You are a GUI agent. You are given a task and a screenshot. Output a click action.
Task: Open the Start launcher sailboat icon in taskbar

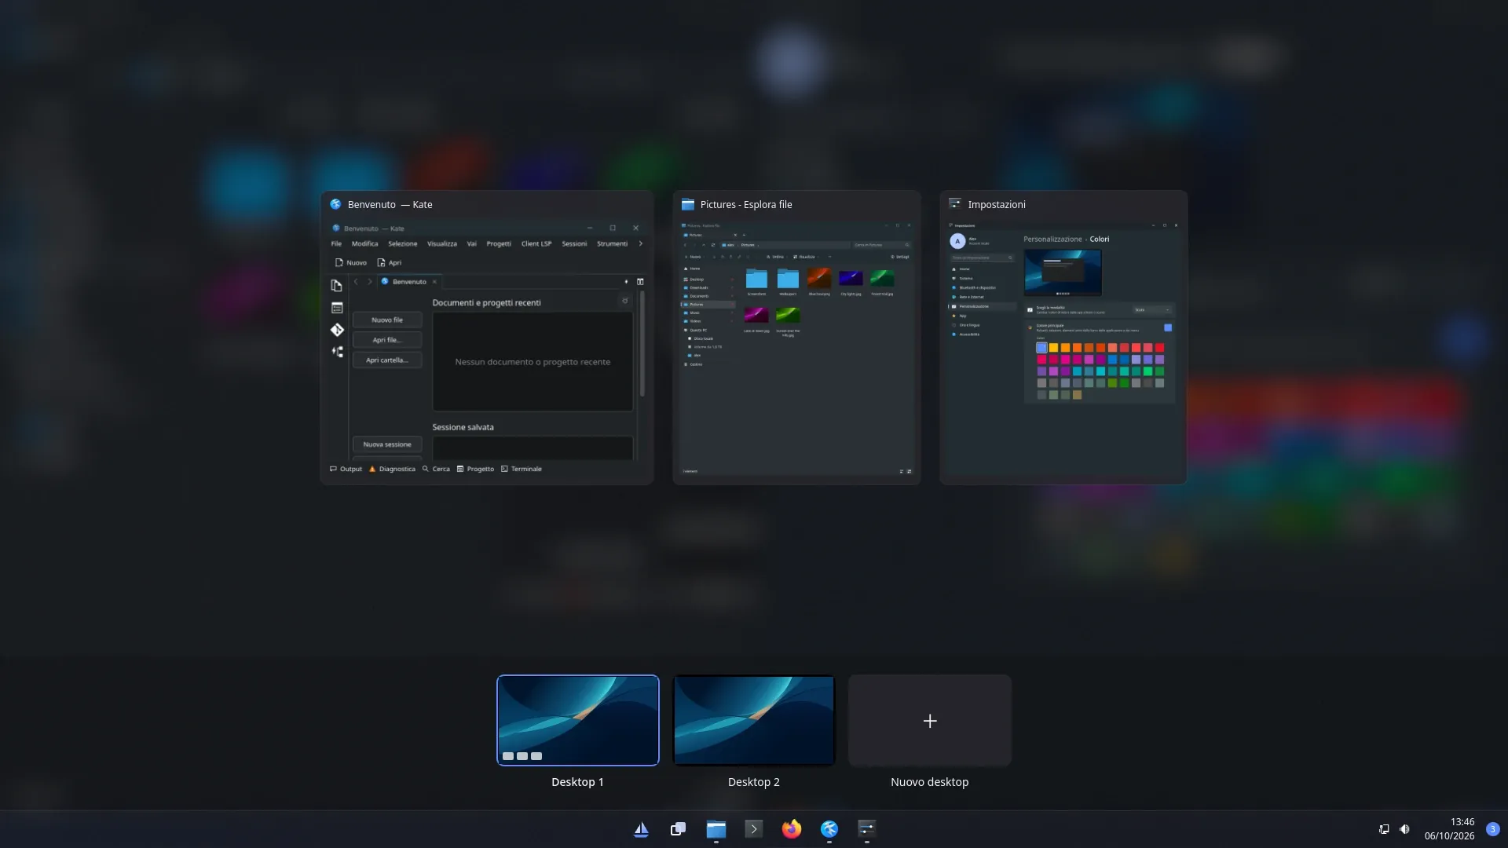(641, 829)
